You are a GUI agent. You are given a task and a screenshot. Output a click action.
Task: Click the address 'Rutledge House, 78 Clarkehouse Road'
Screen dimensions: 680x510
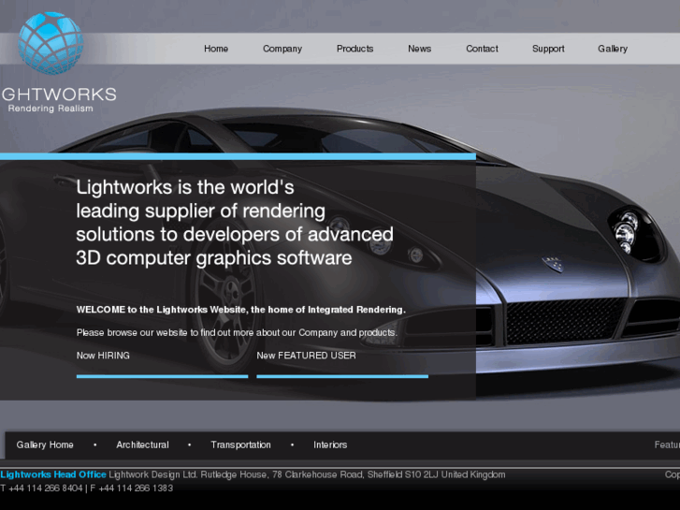pos(282,474)
